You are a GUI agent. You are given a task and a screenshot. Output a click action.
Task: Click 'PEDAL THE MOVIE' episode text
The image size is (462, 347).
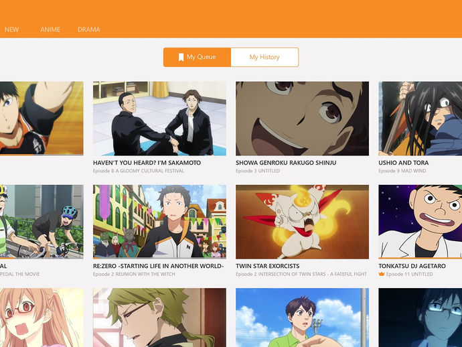click(19, 274)
